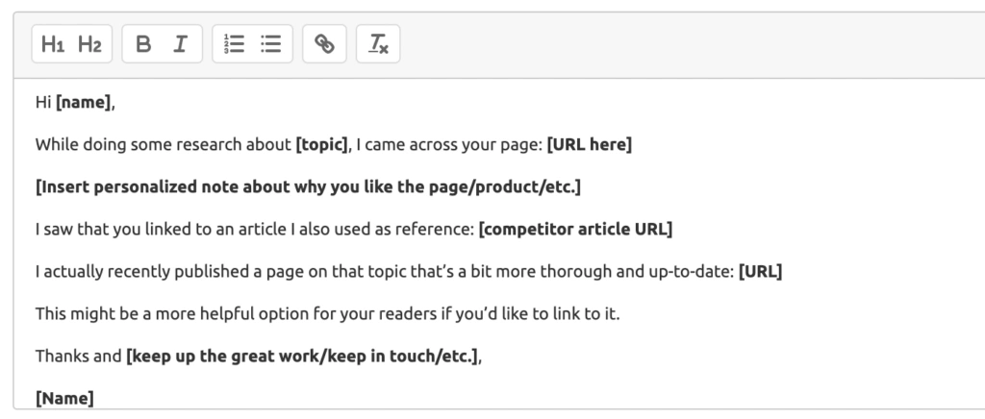
Task: Click the 'more helpful option' sentence
Action: point(327,313)
